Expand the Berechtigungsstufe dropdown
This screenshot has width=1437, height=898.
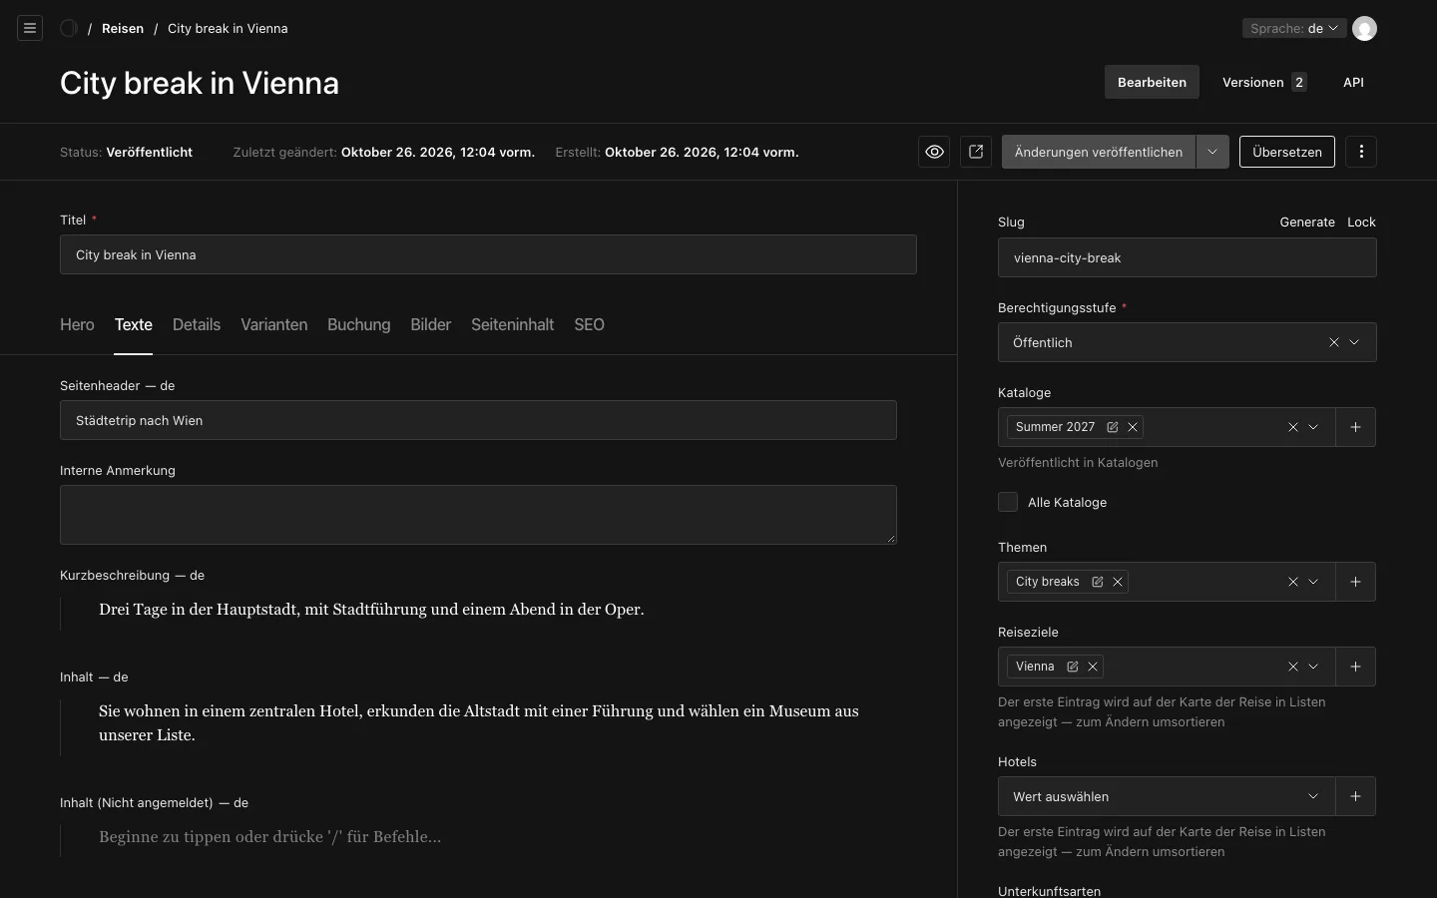click(1354, 342)
